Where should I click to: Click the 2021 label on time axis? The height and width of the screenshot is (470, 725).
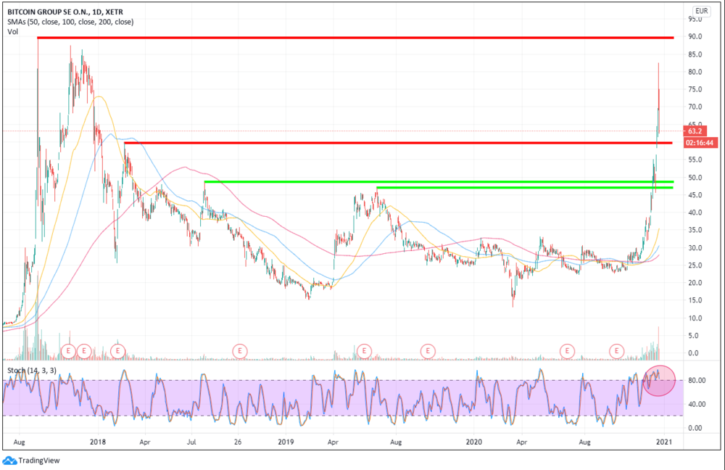[x=664, y=442]
